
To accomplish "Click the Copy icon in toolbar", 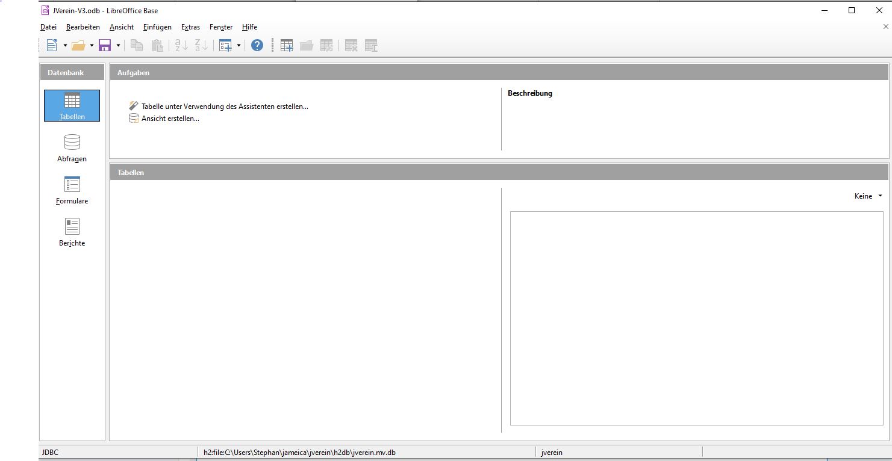I will (x=137, y=45).
